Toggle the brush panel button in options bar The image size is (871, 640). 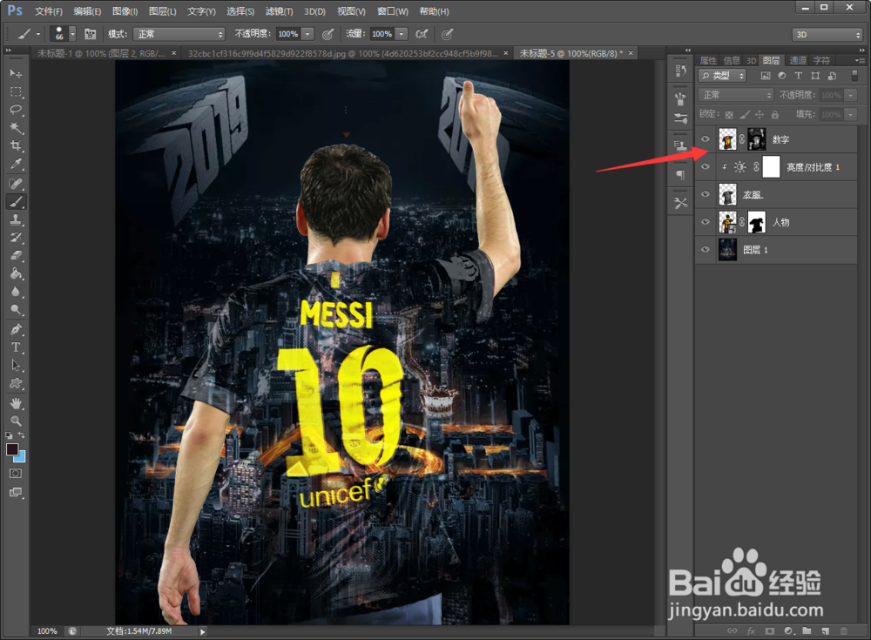tap(90, 34)
